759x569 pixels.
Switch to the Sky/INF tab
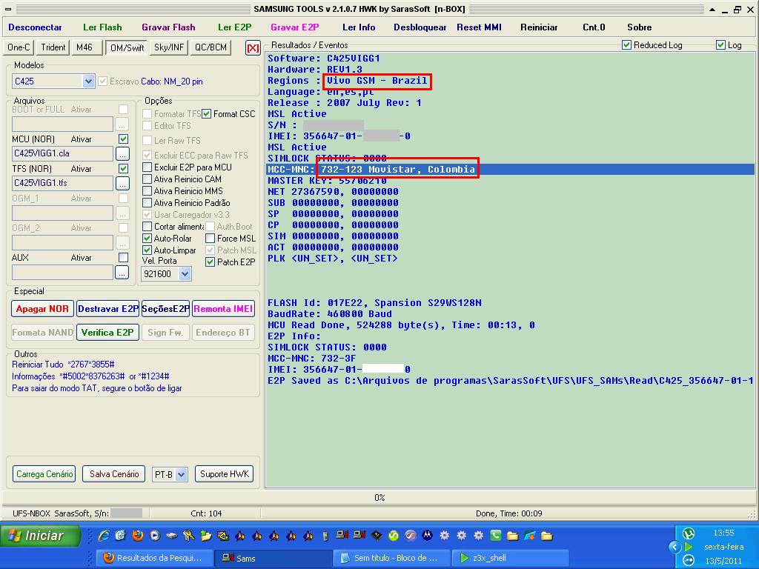[x=169, y=47]
